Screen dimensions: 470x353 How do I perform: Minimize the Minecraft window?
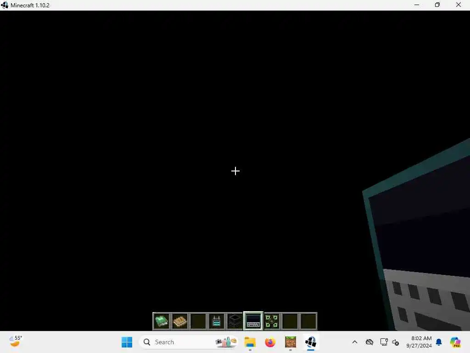(417, 5)
